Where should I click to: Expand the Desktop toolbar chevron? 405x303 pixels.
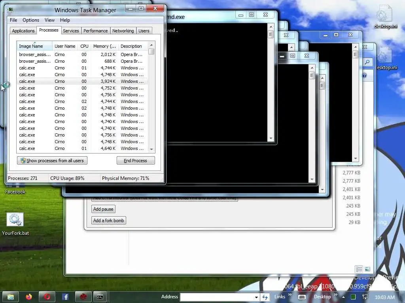coord(335,294)
